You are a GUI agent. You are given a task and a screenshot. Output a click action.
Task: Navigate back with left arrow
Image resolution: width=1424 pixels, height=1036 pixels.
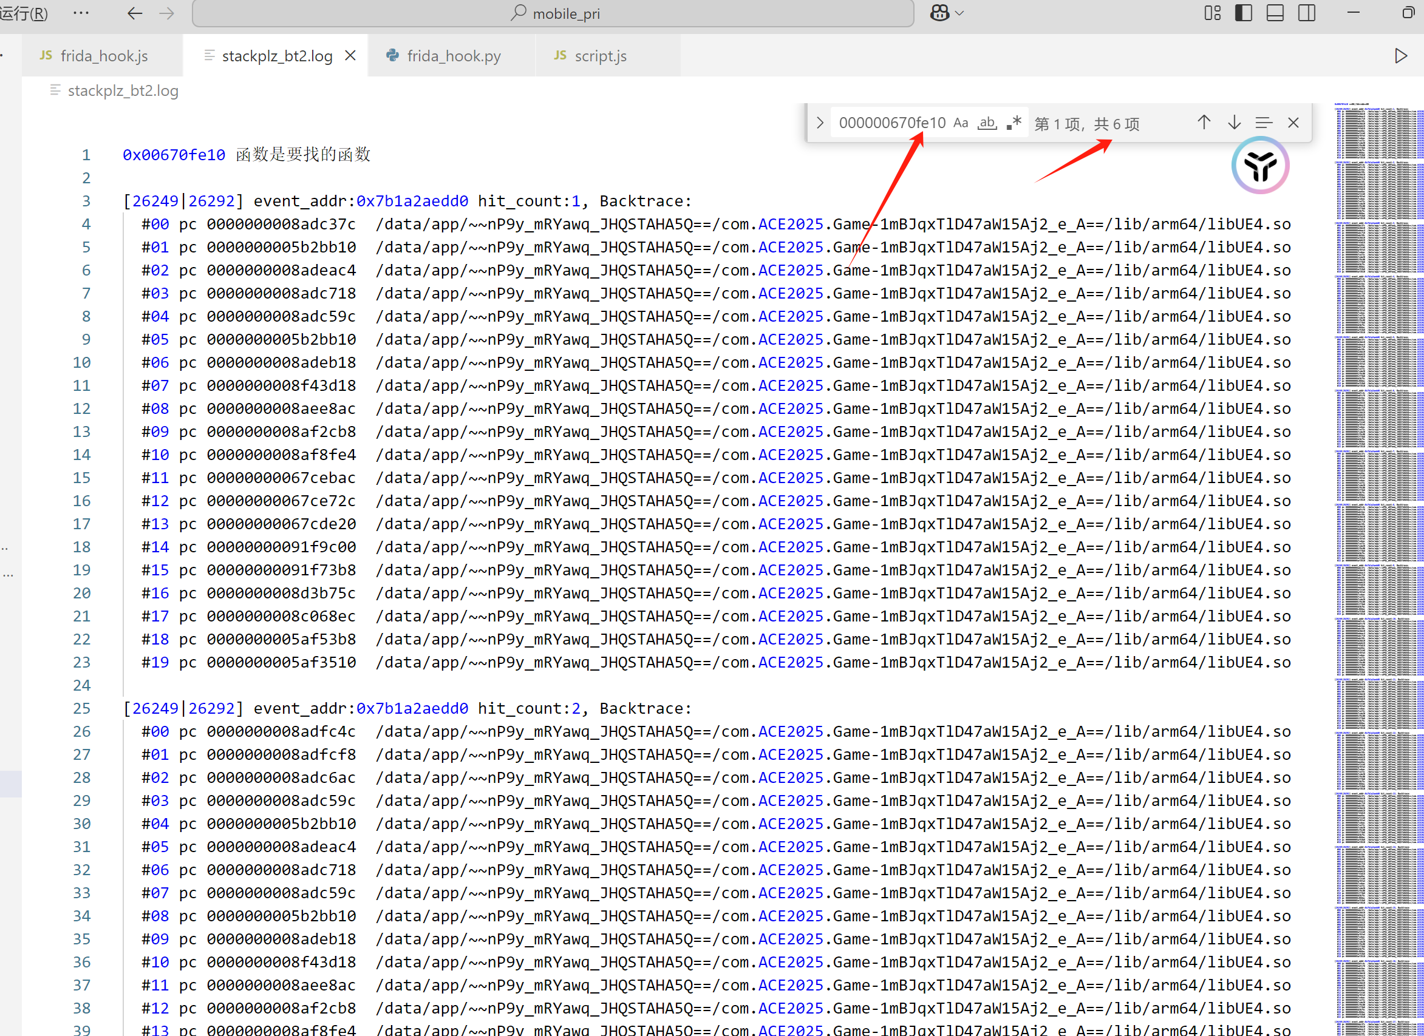coord(134,13)
